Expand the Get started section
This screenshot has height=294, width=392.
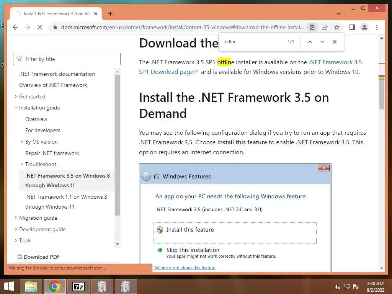click(x=16, y=96)
